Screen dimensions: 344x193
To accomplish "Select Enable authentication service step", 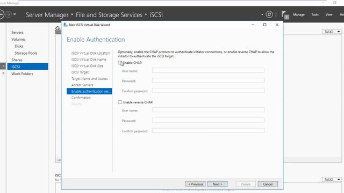I will [x=89, y=91].
